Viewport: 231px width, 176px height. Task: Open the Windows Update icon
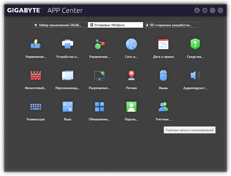coord(99,107)
